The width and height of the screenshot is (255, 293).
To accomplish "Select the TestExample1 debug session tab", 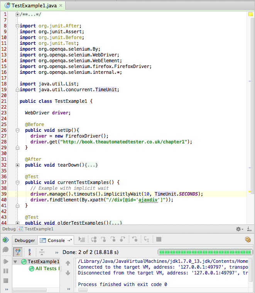I will click(35, 229).
